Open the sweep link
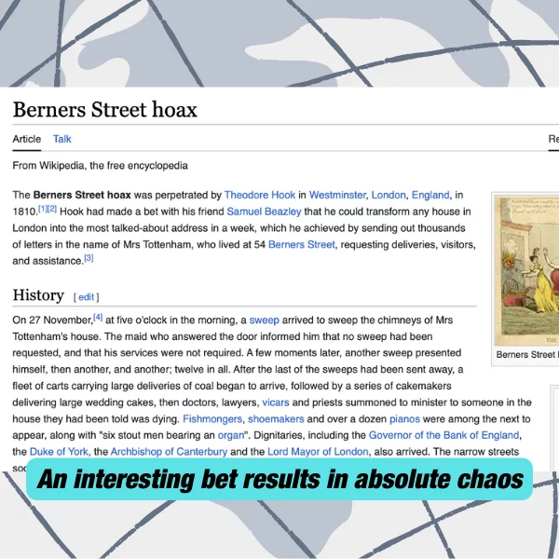The width and height of the screenshot is (559, 559). (264, 320)
